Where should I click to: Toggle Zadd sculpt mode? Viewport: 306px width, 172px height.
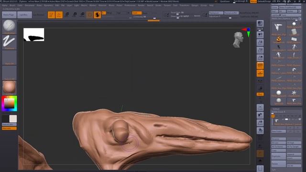click(137, 13)
